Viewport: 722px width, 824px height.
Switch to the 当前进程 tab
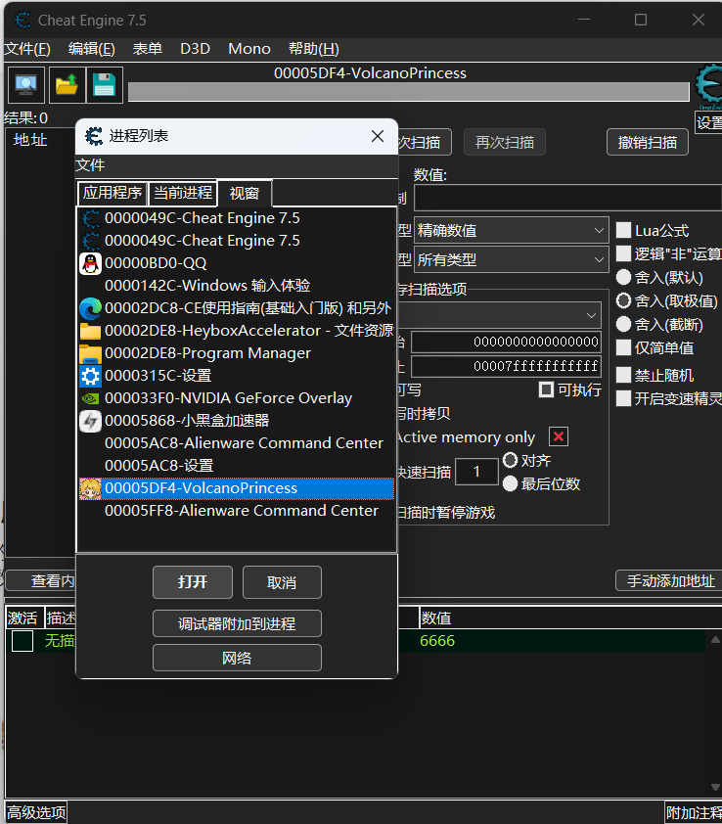pyautogui.click(x=183, y=193)
